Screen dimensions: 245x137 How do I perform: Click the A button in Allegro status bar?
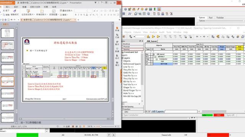point(114,135)
